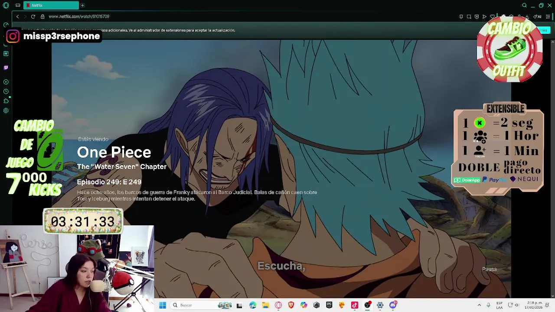
Task: Click the microphone tray icon
Action: (x=488, y=305)
